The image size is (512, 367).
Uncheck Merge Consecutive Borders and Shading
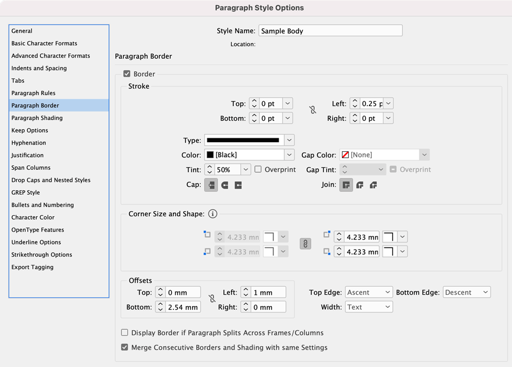pos(124,347)
